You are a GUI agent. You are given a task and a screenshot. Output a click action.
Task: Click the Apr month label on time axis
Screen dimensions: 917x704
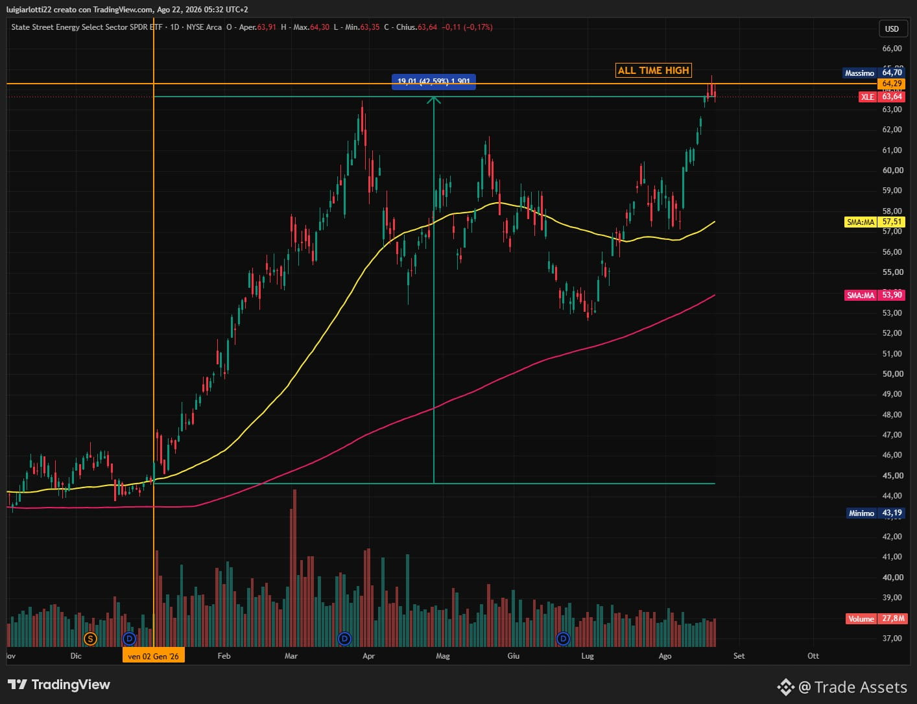pos(368,656)
